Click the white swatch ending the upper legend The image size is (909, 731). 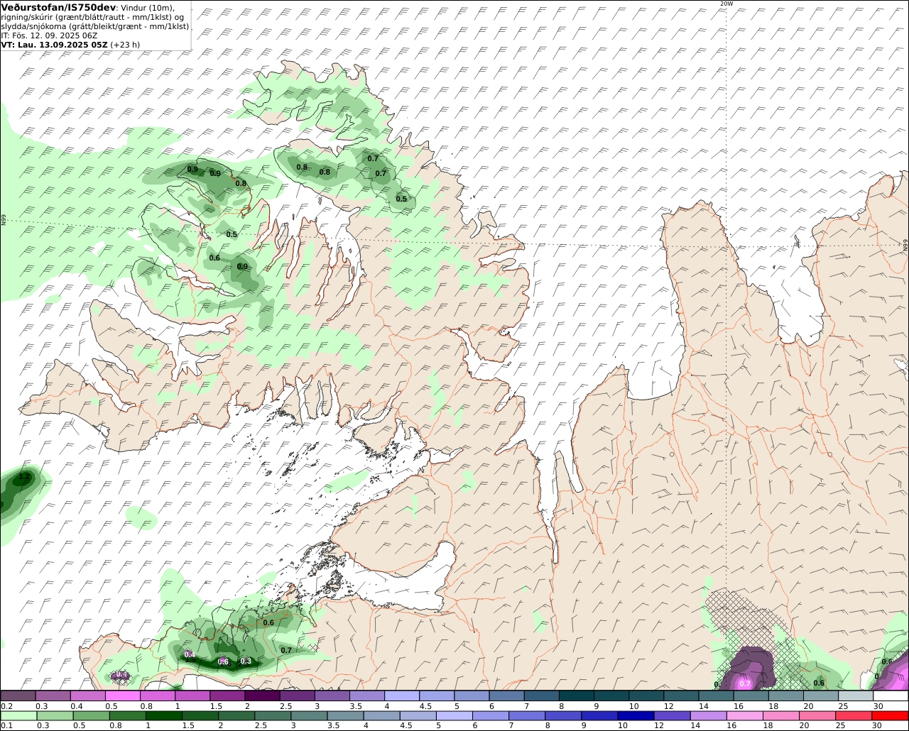(891, 696)
